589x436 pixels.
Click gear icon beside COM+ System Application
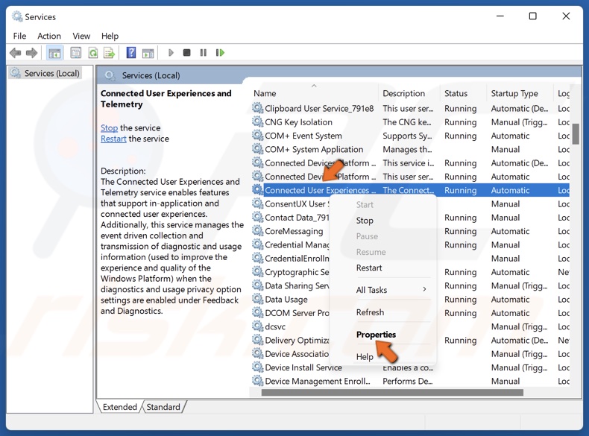tap(258, 149)
